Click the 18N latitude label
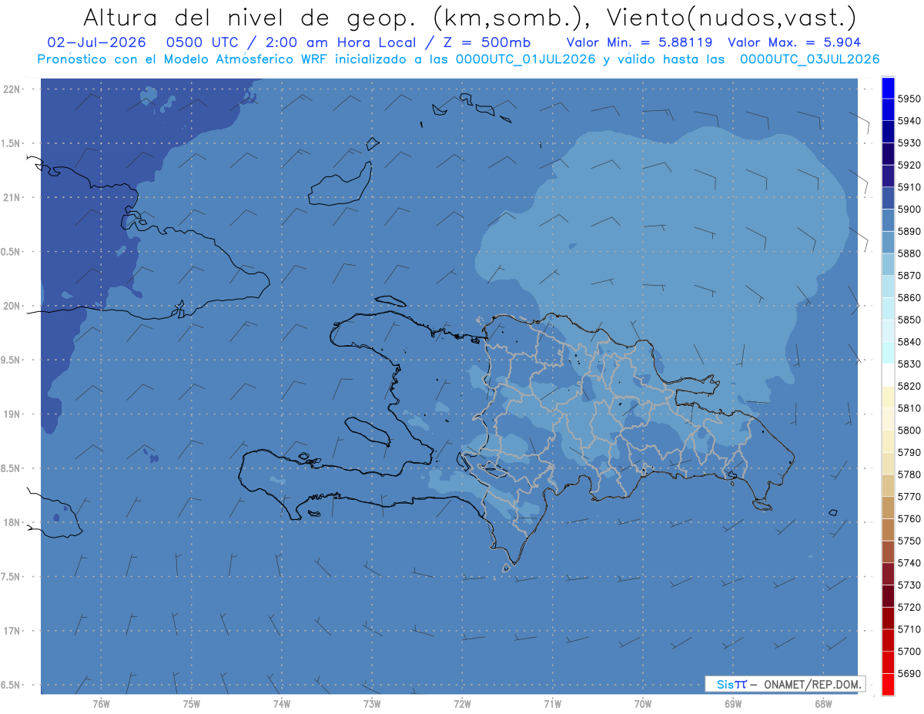The height and width of the screenshot is (714, 924). [12, 522]
